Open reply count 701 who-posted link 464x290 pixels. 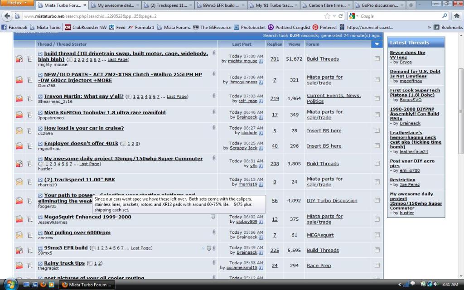point(275,59)
